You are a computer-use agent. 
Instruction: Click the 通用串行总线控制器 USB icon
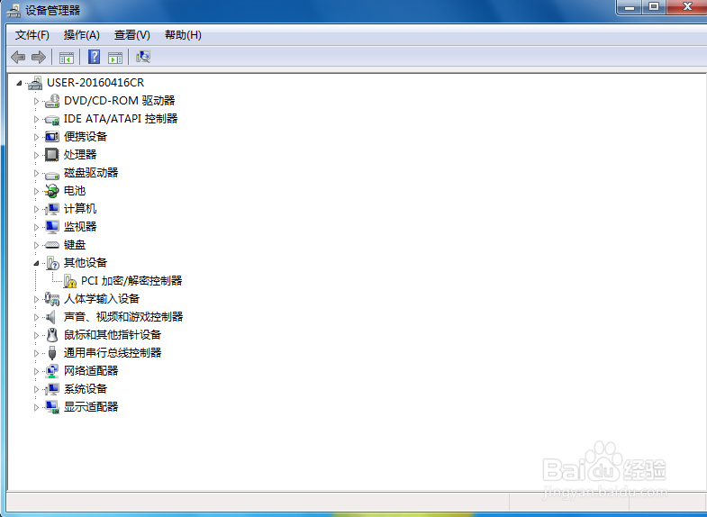(x=52, y=353)
